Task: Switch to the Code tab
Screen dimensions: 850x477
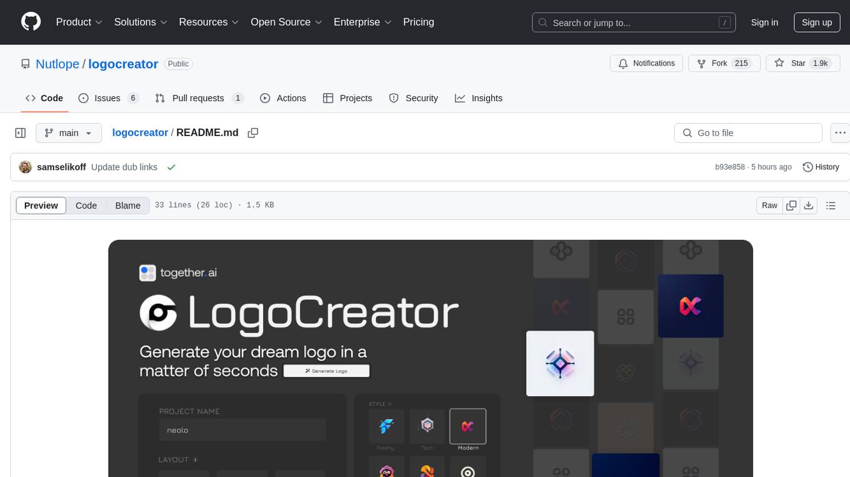Action: coord(44,98)
